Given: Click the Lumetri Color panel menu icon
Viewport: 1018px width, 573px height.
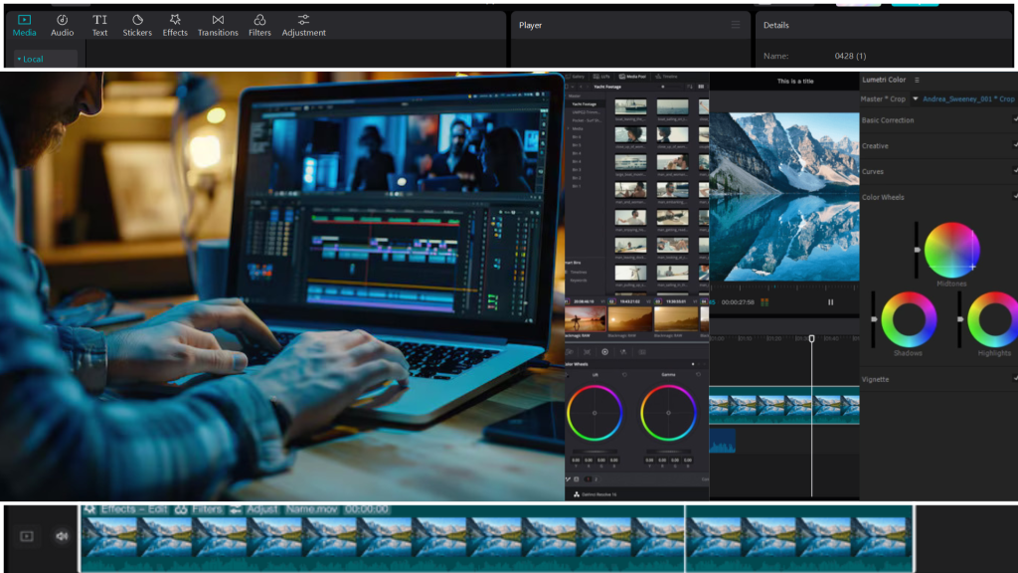Looking at the screenshot, I should tap(917, 80).
